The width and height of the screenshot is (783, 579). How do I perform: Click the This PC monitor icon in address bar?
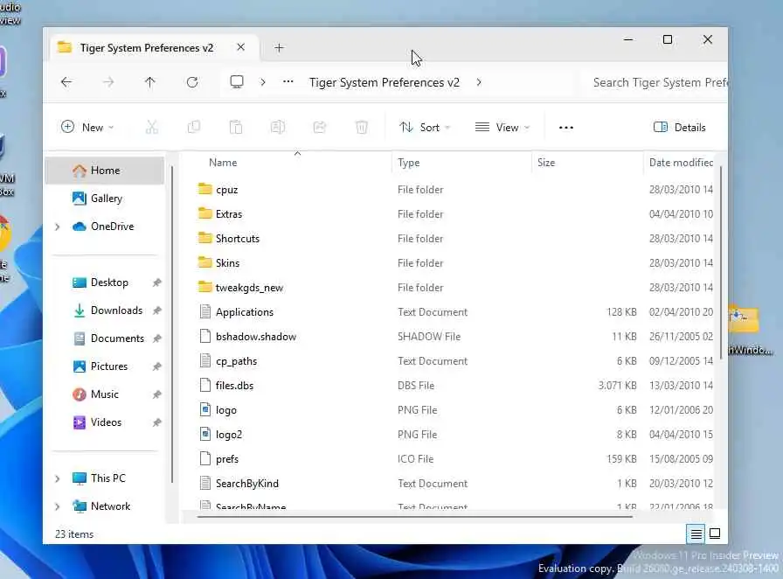(x=237, y=82)
